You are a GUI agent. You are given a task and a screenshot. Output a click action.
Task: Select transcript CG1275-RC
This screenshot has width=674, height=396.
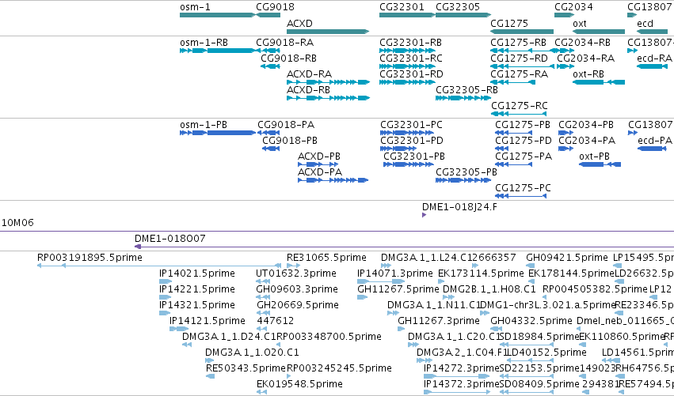(x=519, y=114)
